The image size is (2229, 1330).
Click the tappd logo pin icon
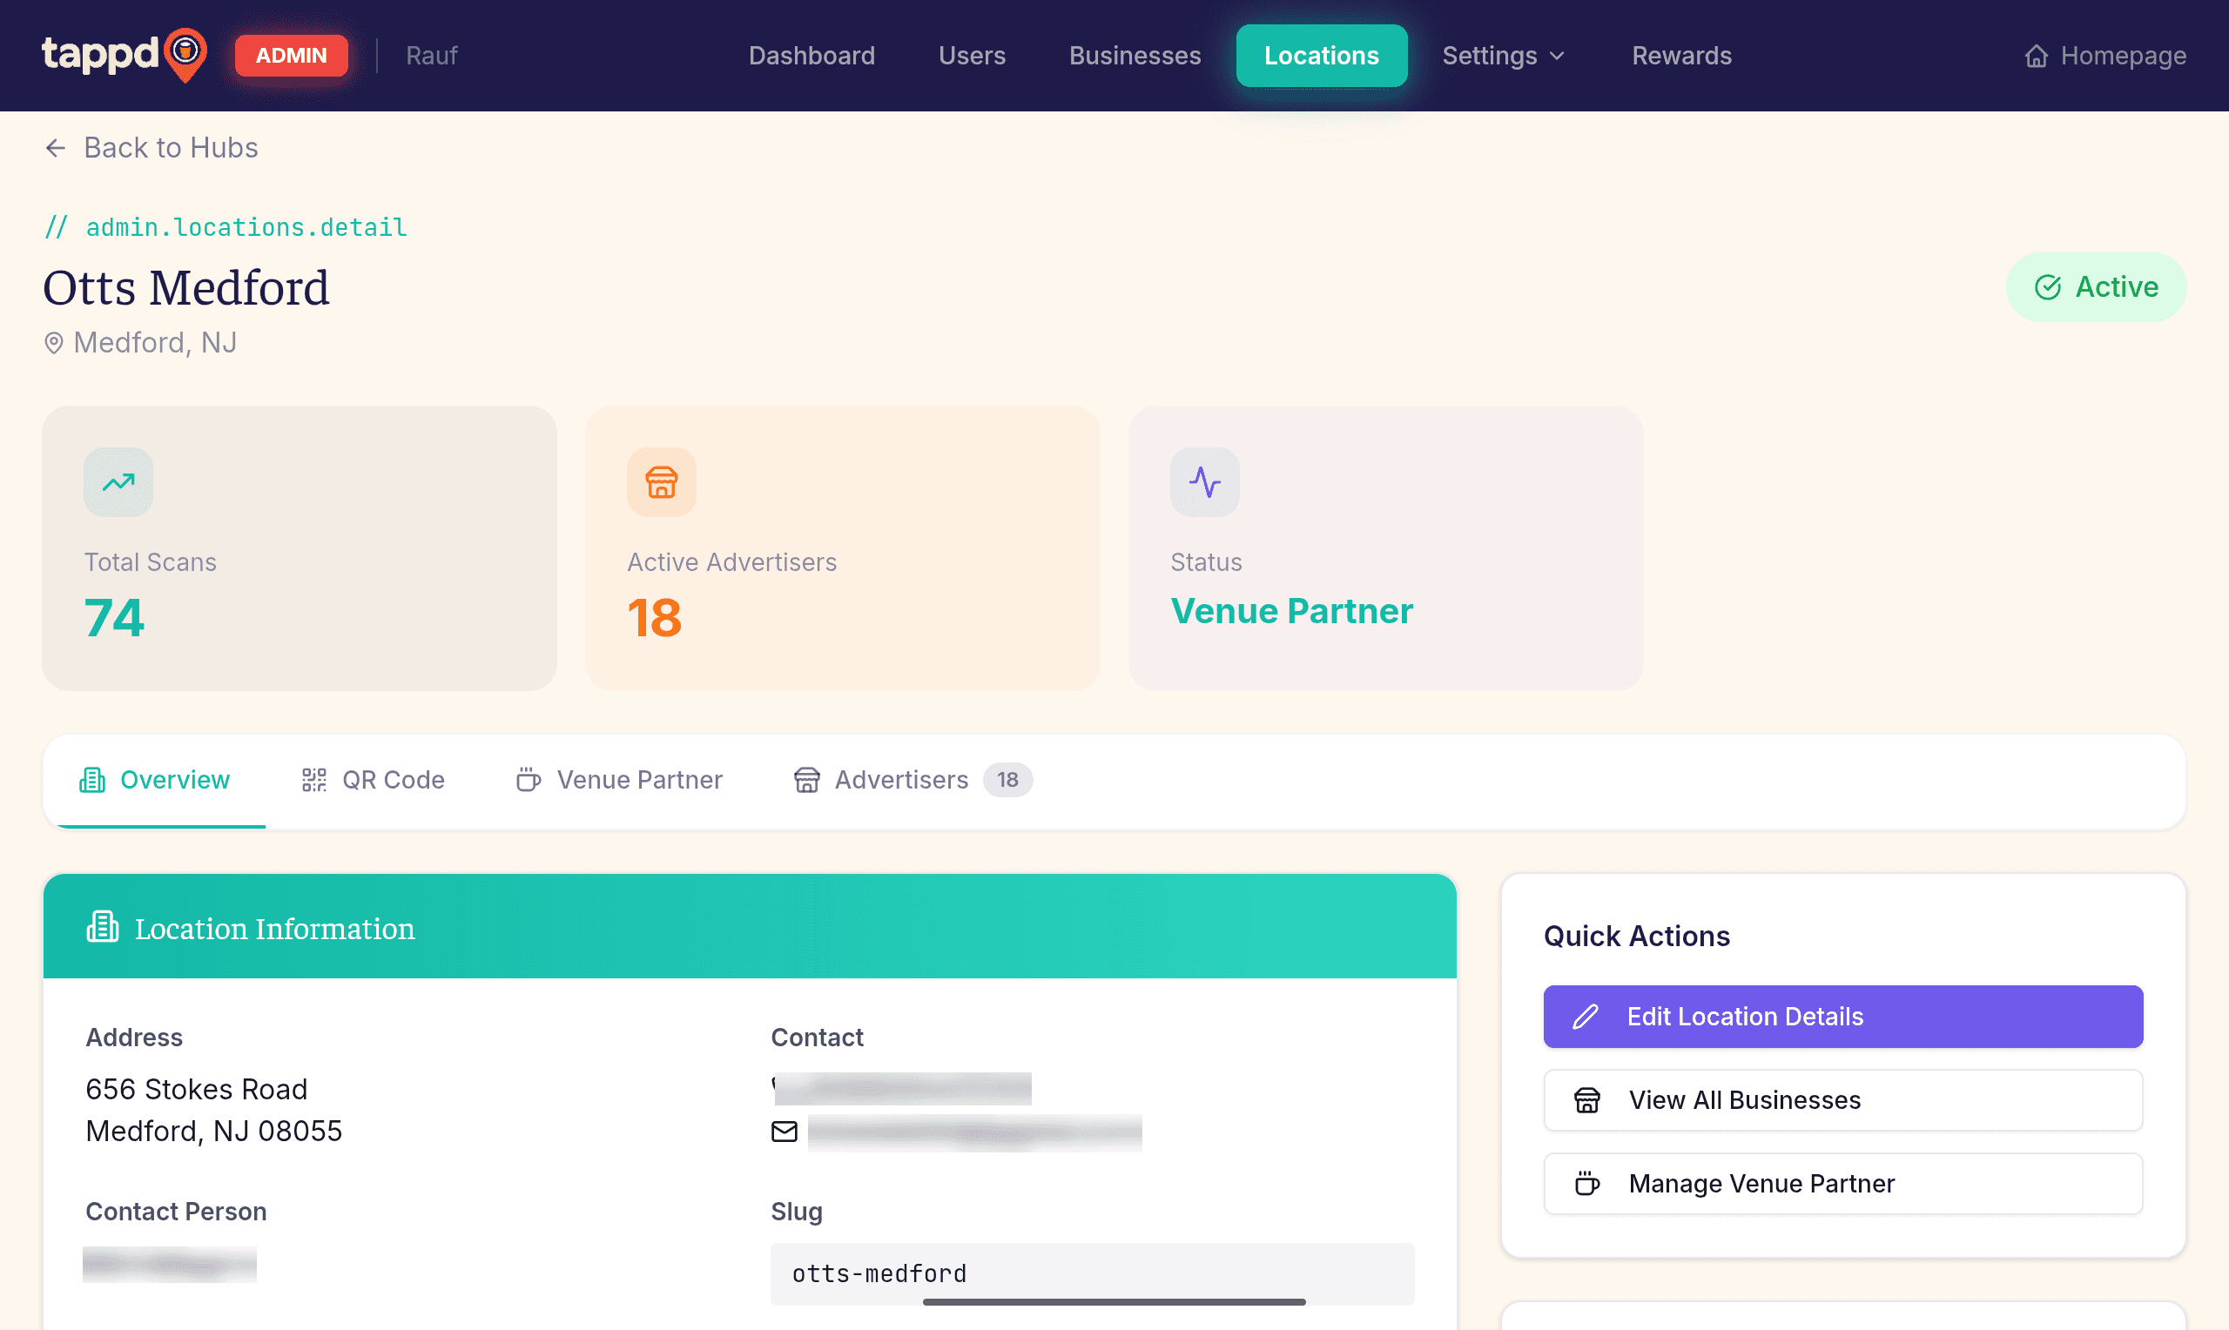pyautogui.click(x=185, y=55)
